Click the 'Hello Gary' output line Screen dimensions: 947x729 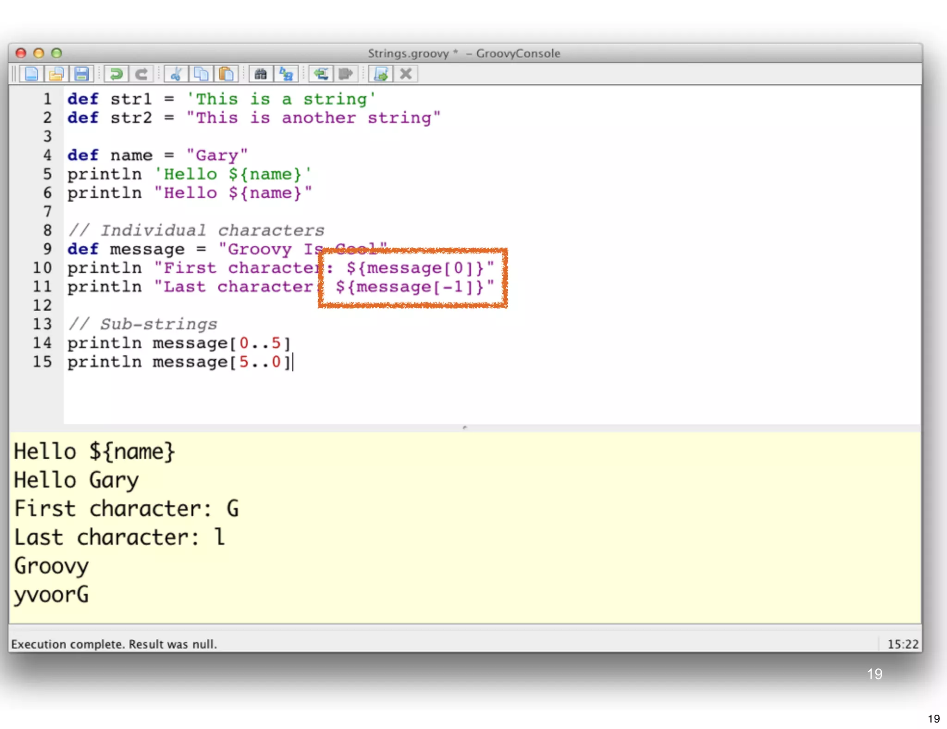point(76,480)
